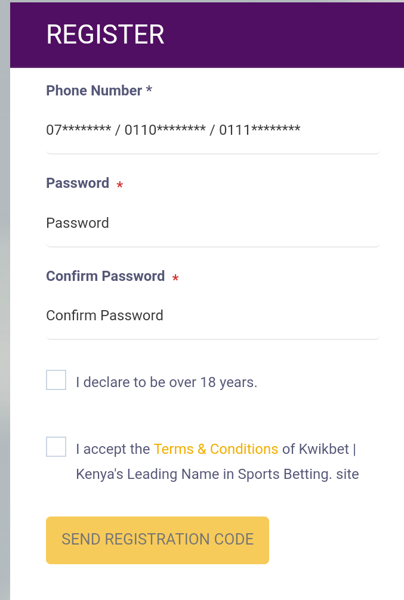Click the "I declare to be over 18 years" text
The height and width of the screenshot is (600, 404).
point(166,382)
